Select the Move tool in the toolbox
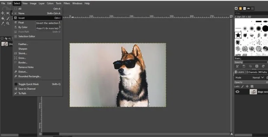Screen dimensions: 268x137 pyautogui.click(x=2, y=13)
